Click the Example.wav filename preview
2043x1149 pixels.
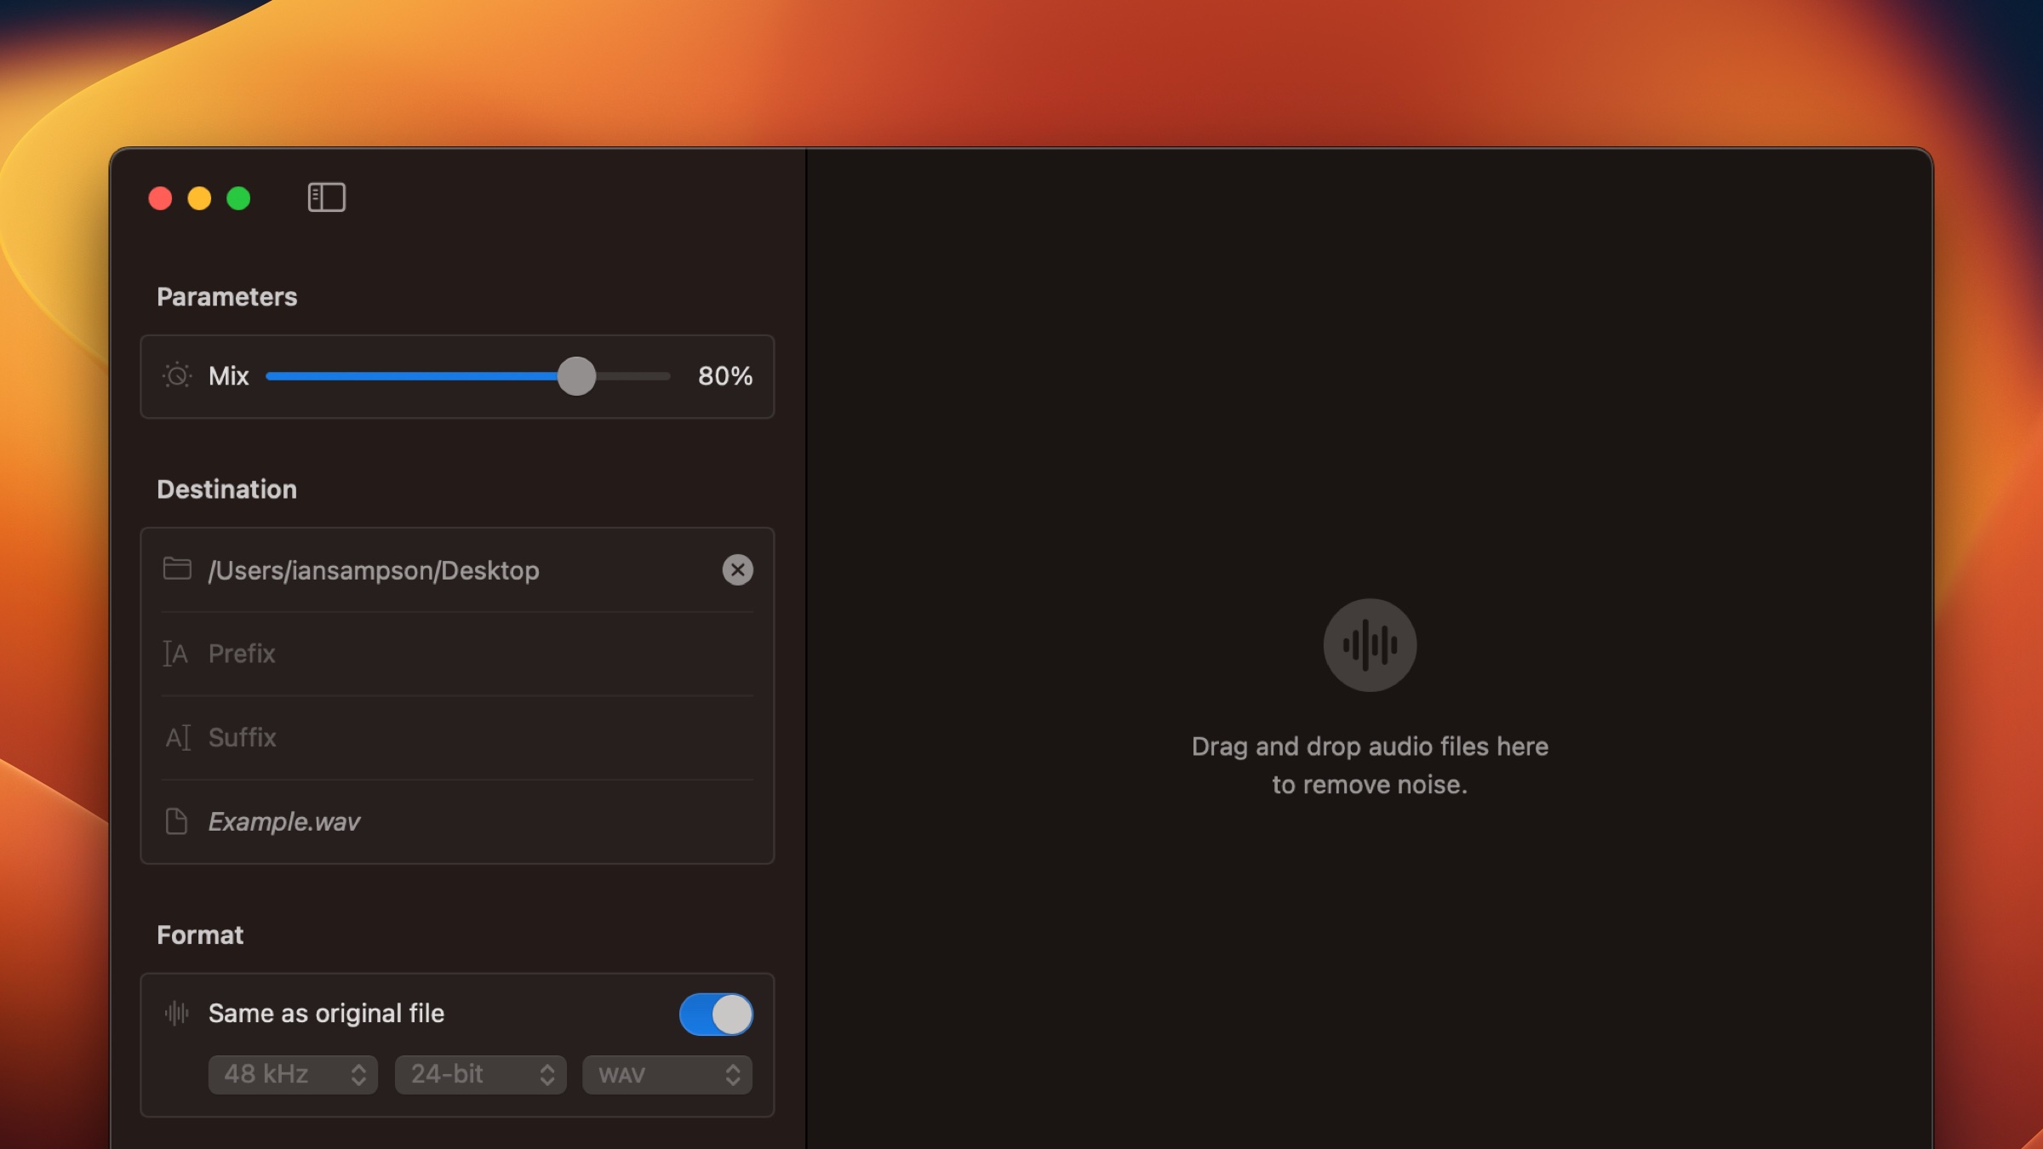click(x=284, y=821)
